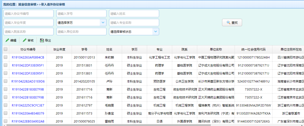Tick the checkbox for 毛晓雯 row
This screenshot has height=126, width=304.
point(6,105)
